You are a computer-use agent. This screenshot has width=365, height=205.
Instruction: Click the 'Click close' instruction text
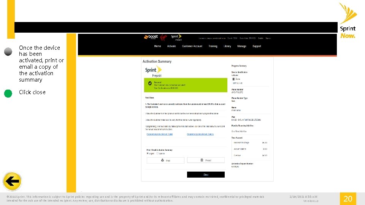point(32,92)
